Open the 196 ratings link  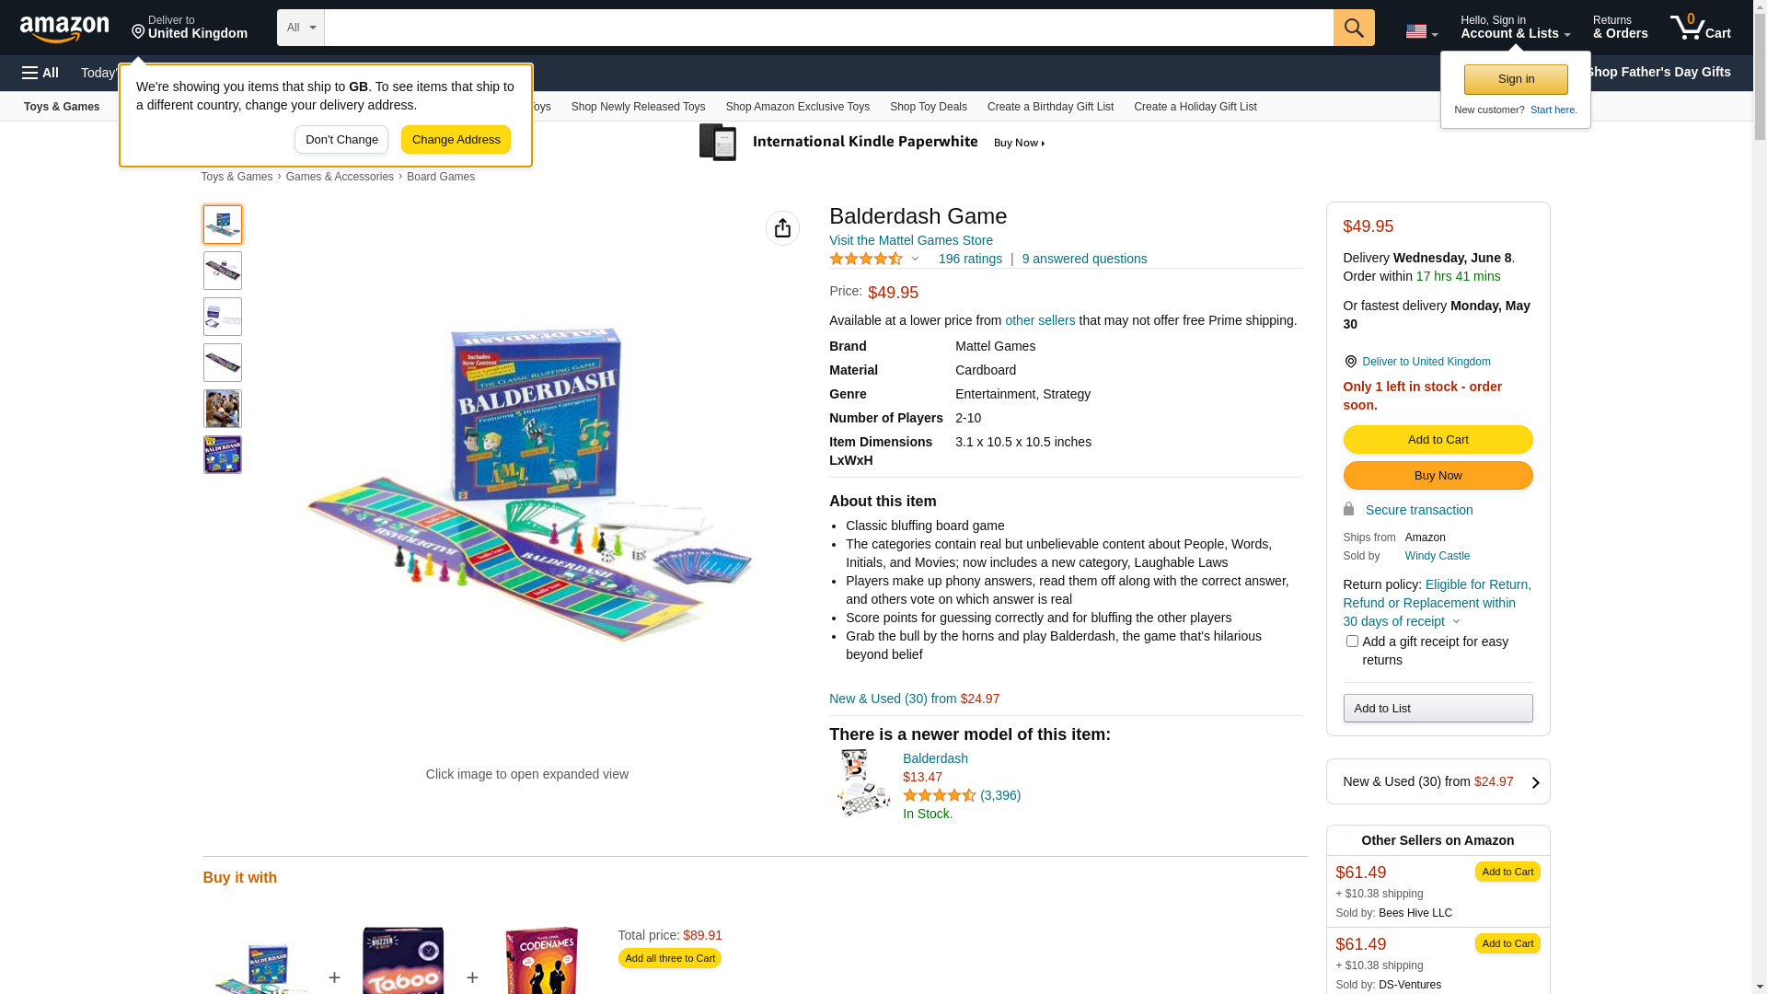pos(970,260)
